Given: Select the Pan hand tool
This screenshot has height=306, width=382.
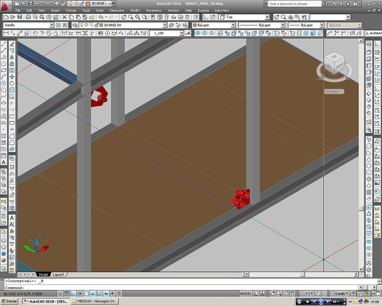Looking at the screenshot, I should tap(124, 17).
